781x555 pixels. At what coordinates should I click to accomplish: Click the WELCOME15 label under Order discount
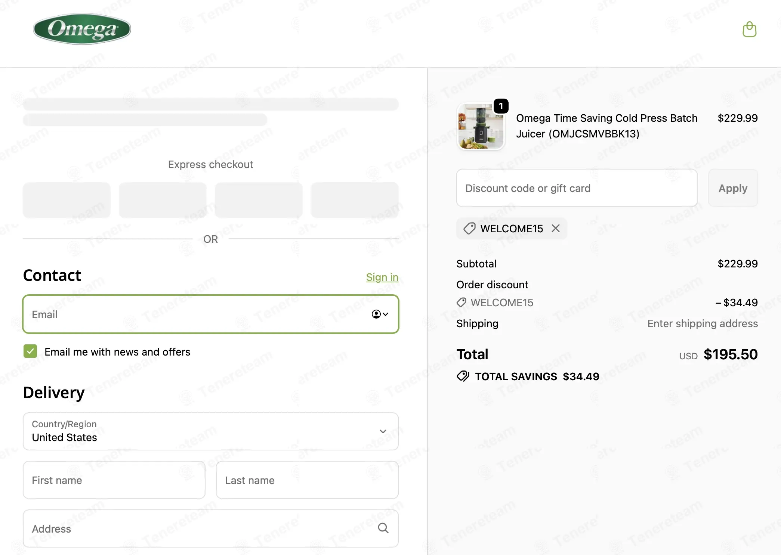[x=502, y=303]
